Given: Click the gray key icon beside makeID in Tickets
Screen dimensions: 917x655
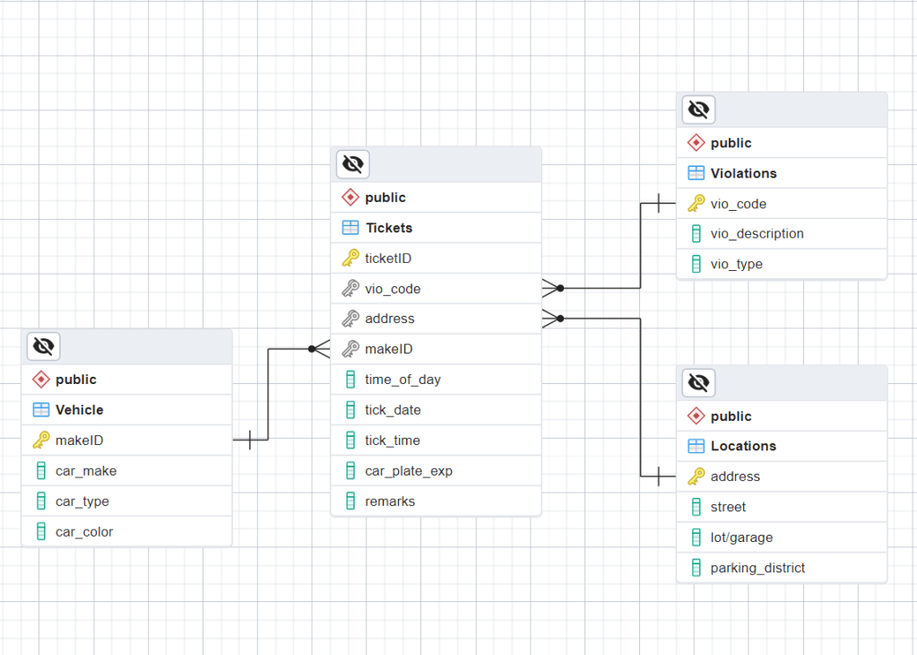Looking at the screenshot, I should [350, 349].
